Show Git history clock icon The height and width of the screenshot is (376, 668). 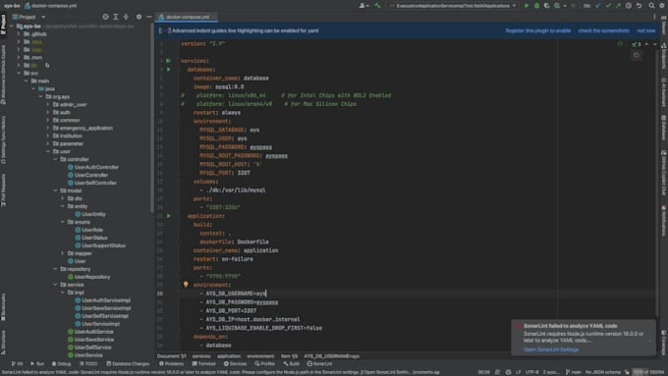[629, 6]
